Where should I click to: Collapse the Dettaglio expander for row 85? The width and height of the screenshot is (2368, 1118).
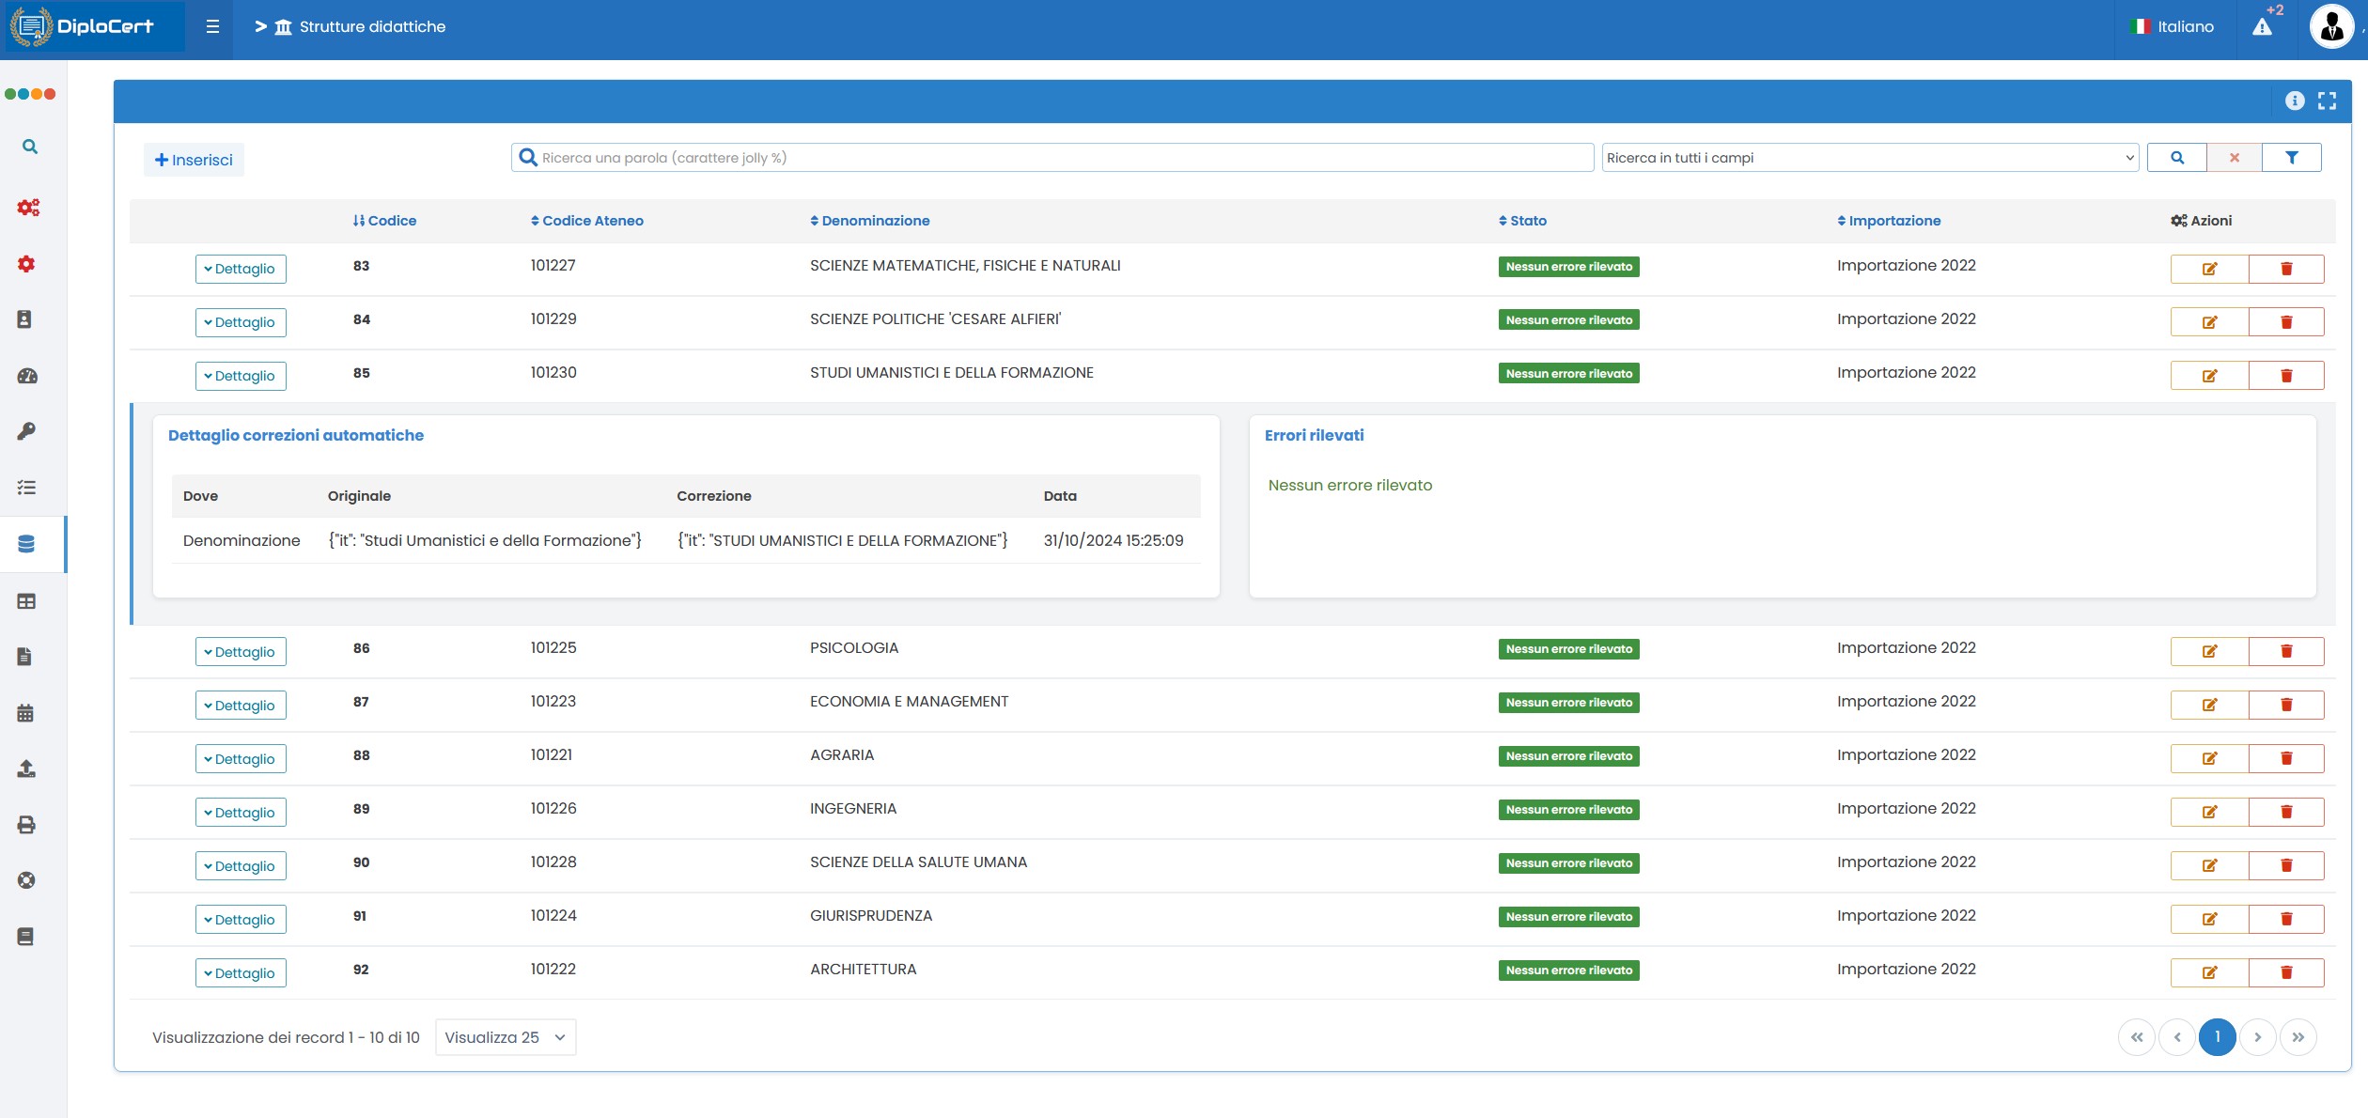click(x=241, y=376)
